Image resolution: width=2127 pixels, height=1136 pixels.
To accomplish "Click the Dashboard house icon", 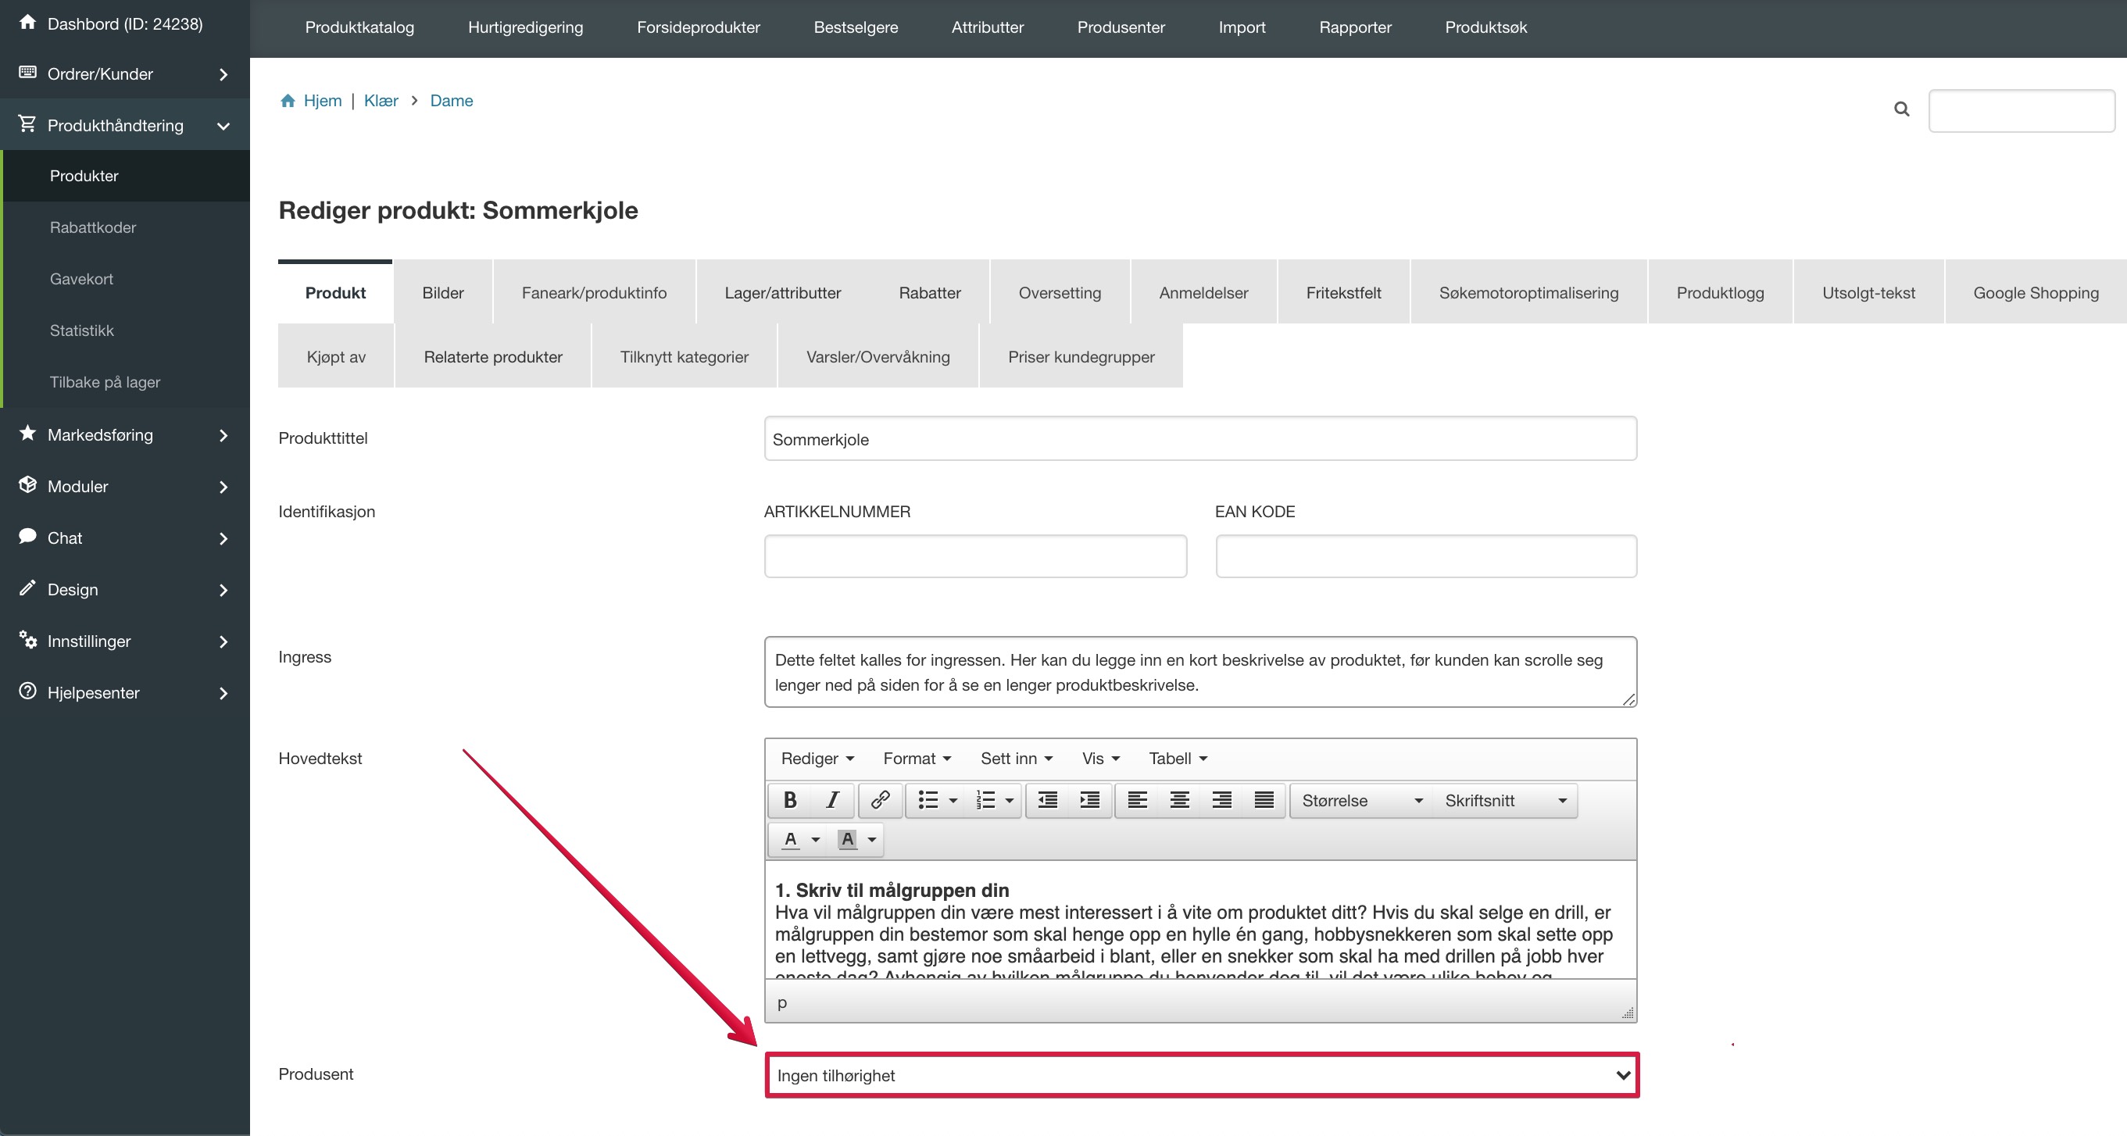I will pyautogui.click(x=27, y=23).
